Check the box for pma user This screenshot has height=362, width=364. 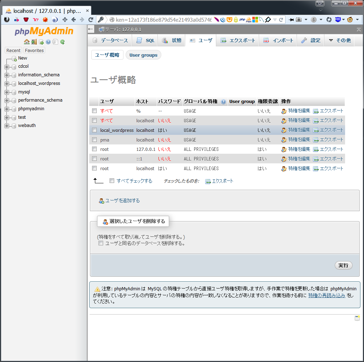[x=94, y=140]
